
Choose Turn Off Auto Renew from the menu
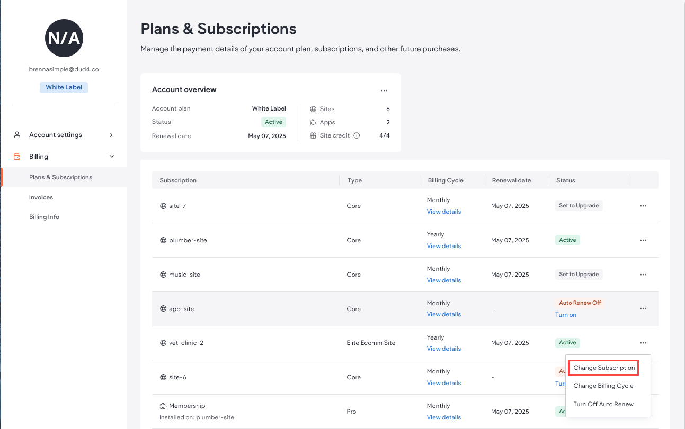(603, 404)
